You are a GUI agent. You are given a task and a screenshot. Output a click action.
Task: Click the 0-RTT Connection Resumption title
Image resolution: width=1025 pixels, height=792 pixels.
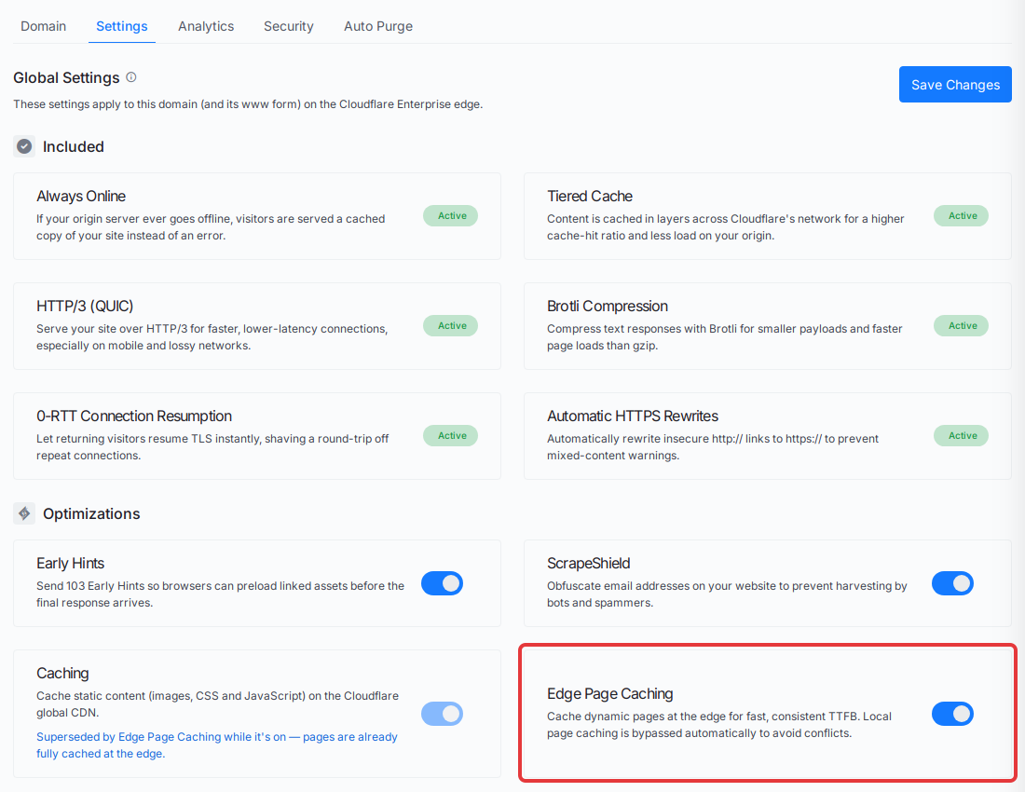point(134,416)
